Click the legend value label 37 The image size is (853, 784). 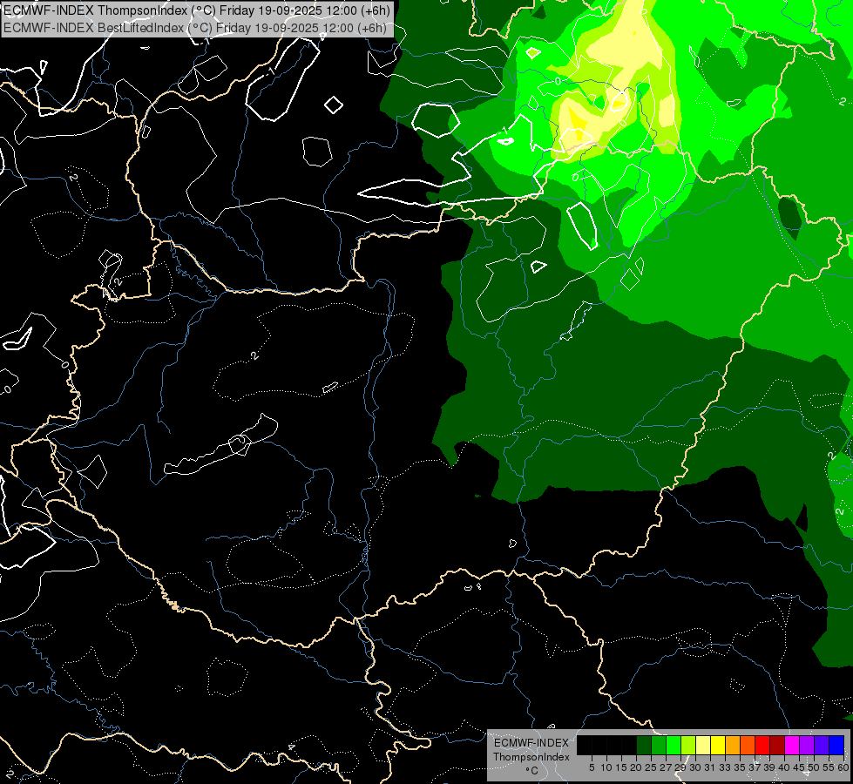tap(755, 767)
